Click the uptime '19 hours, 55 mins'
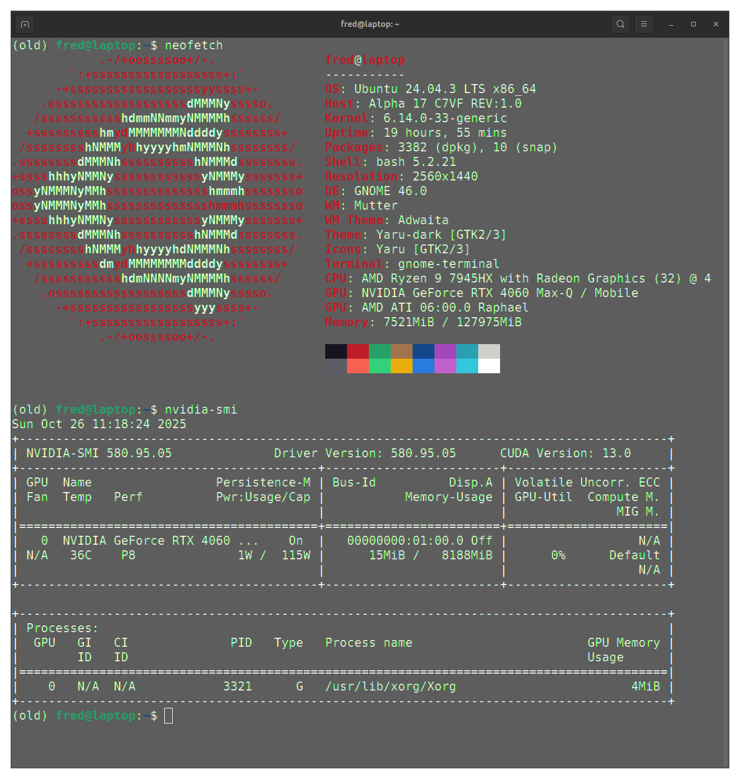Viewport: 740px width, 779px height. [x=445, y=133]
